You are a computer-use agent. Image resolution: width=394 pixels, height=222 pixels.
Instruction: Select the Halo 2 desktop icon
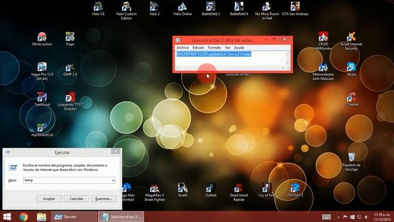[x=155, y=9]
